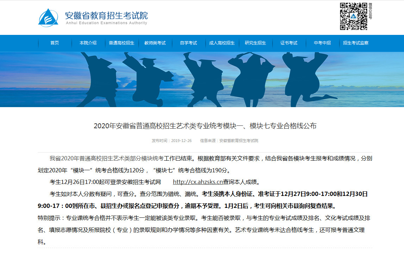Click the 发布时间：2019-12-26 text

coord(172,141)
